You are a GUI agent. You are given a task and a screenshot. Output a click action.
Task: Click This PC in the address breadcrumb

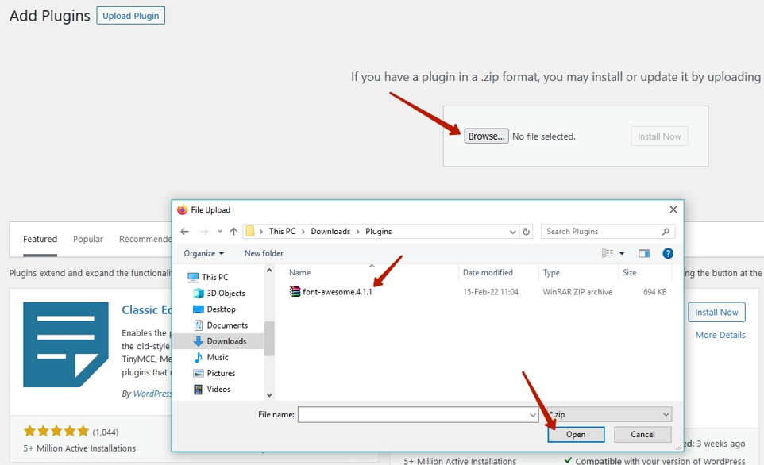[282, 231]
